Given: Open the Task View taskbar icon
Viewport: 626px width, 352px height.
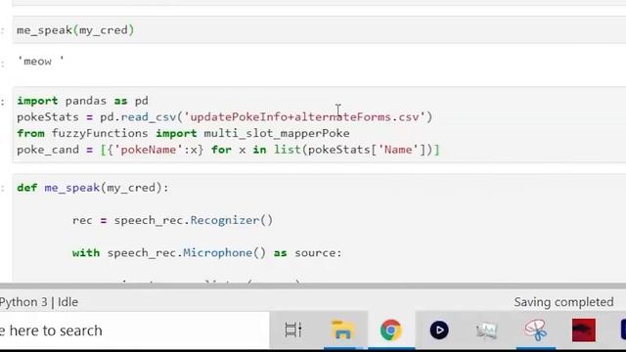Looking at the screenshot, I should click(x=293, y=330).
